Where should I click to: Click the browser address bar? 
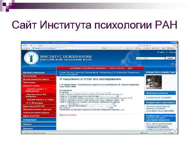pos(84,45)
